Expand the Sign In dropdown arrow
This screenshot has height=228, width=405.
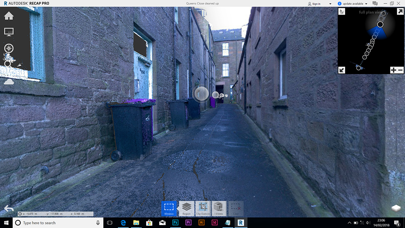(330, 4)
